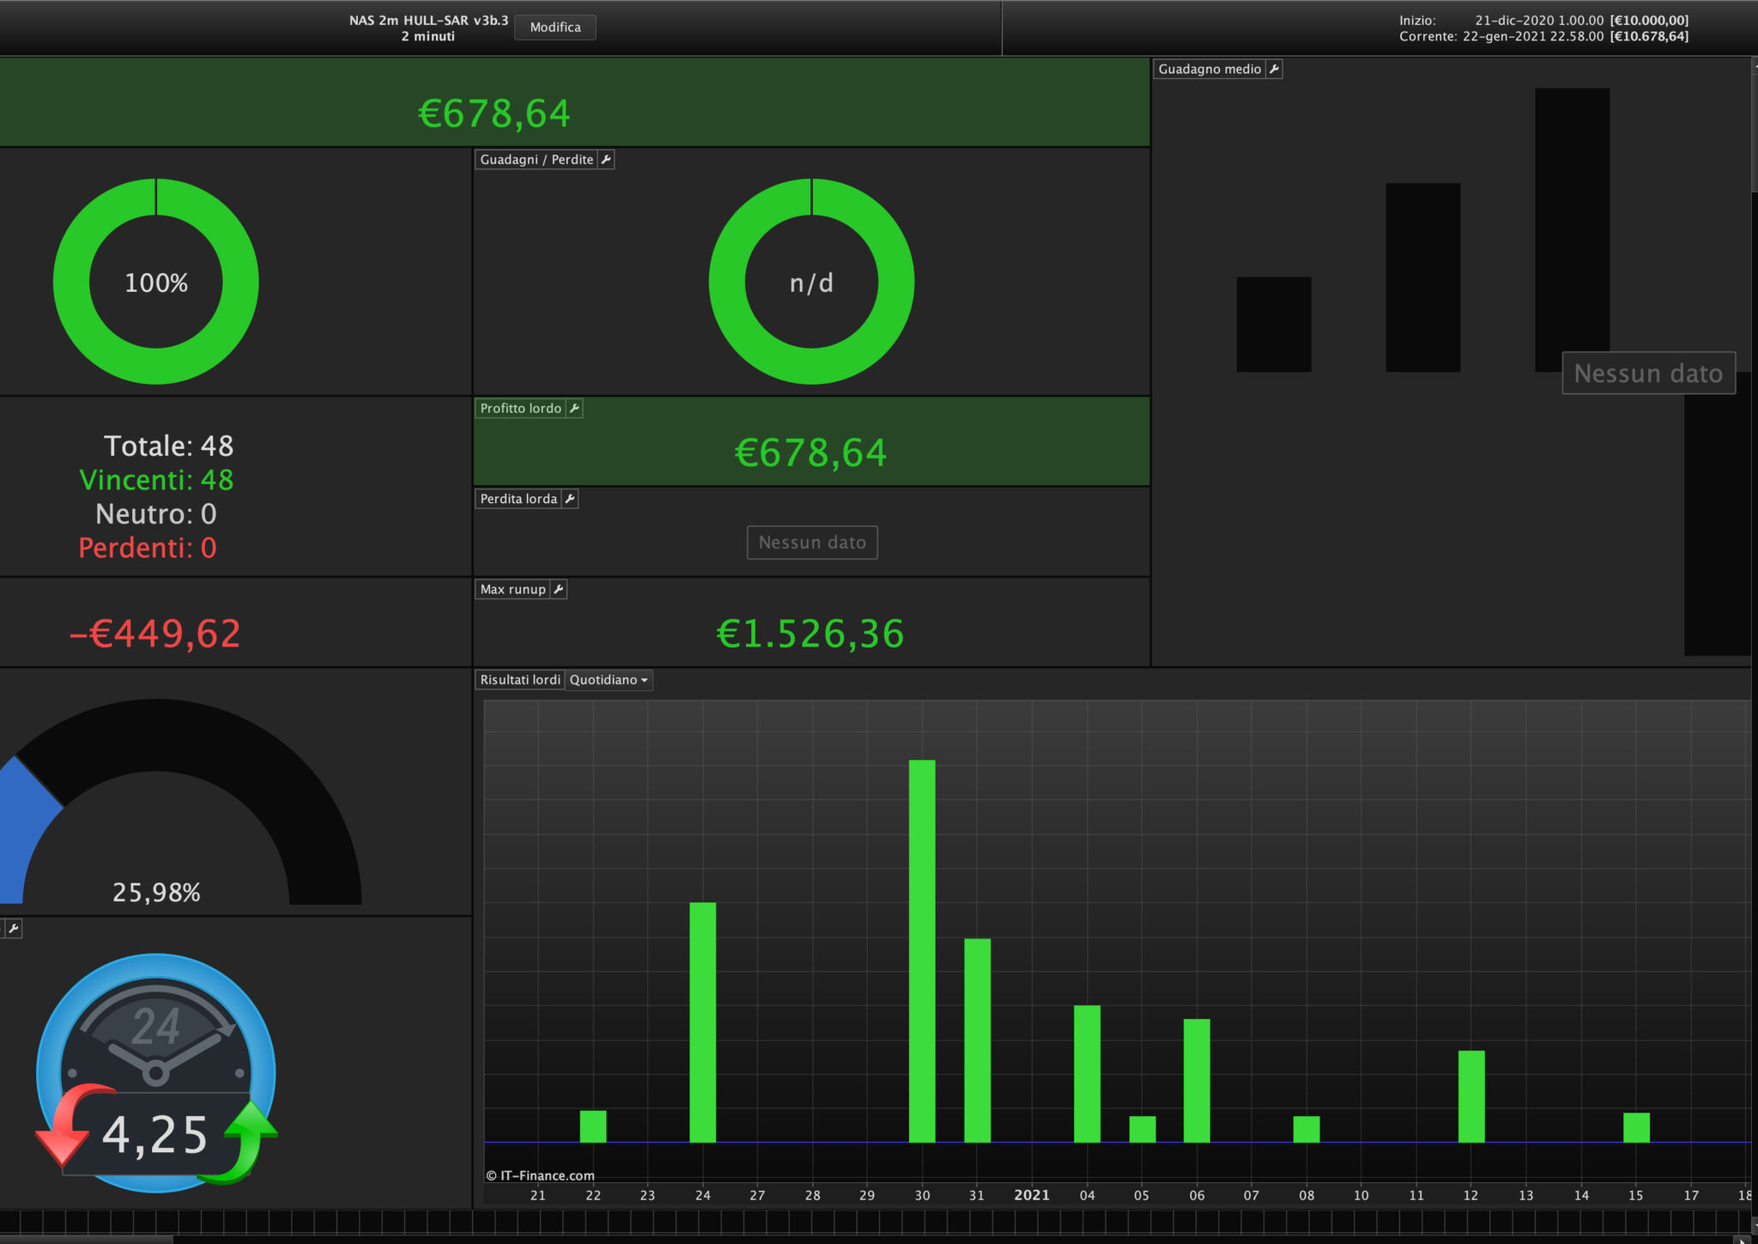
Task: Open the Perdita lorda wrench settings
Action: coord(570,499)
